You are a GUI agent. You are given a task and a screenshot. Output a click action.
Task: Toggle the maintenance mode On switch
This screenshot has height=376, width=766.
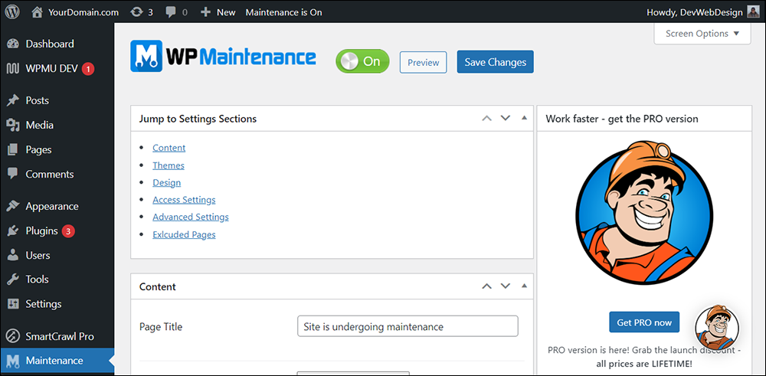pyautogui.click(x=362, y=61)
